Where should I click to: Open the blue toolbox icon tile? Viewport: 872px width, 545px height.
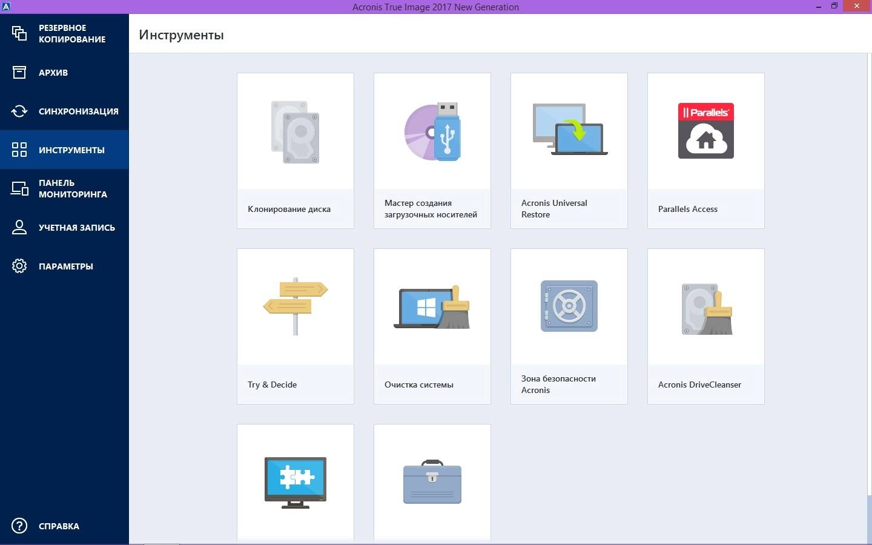coord(432,481)
